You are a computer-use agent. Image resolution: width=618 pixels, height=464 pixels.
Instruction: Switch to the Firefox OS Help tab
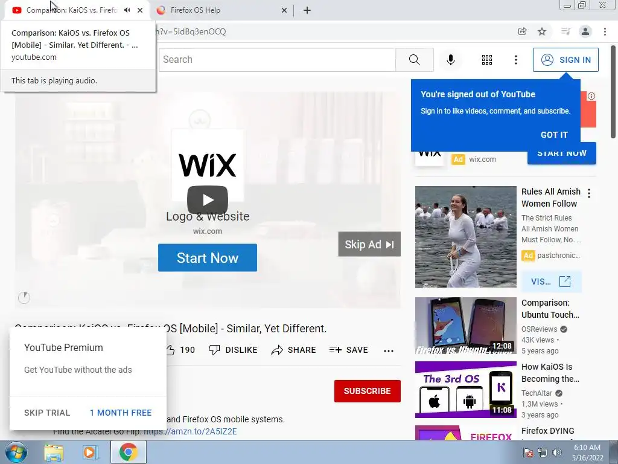tap(223, 10)
